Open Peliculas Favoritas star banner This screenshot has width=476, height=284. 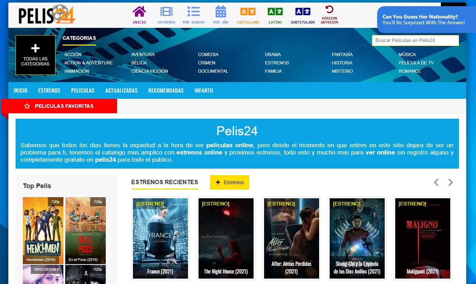tap(59, 106)
